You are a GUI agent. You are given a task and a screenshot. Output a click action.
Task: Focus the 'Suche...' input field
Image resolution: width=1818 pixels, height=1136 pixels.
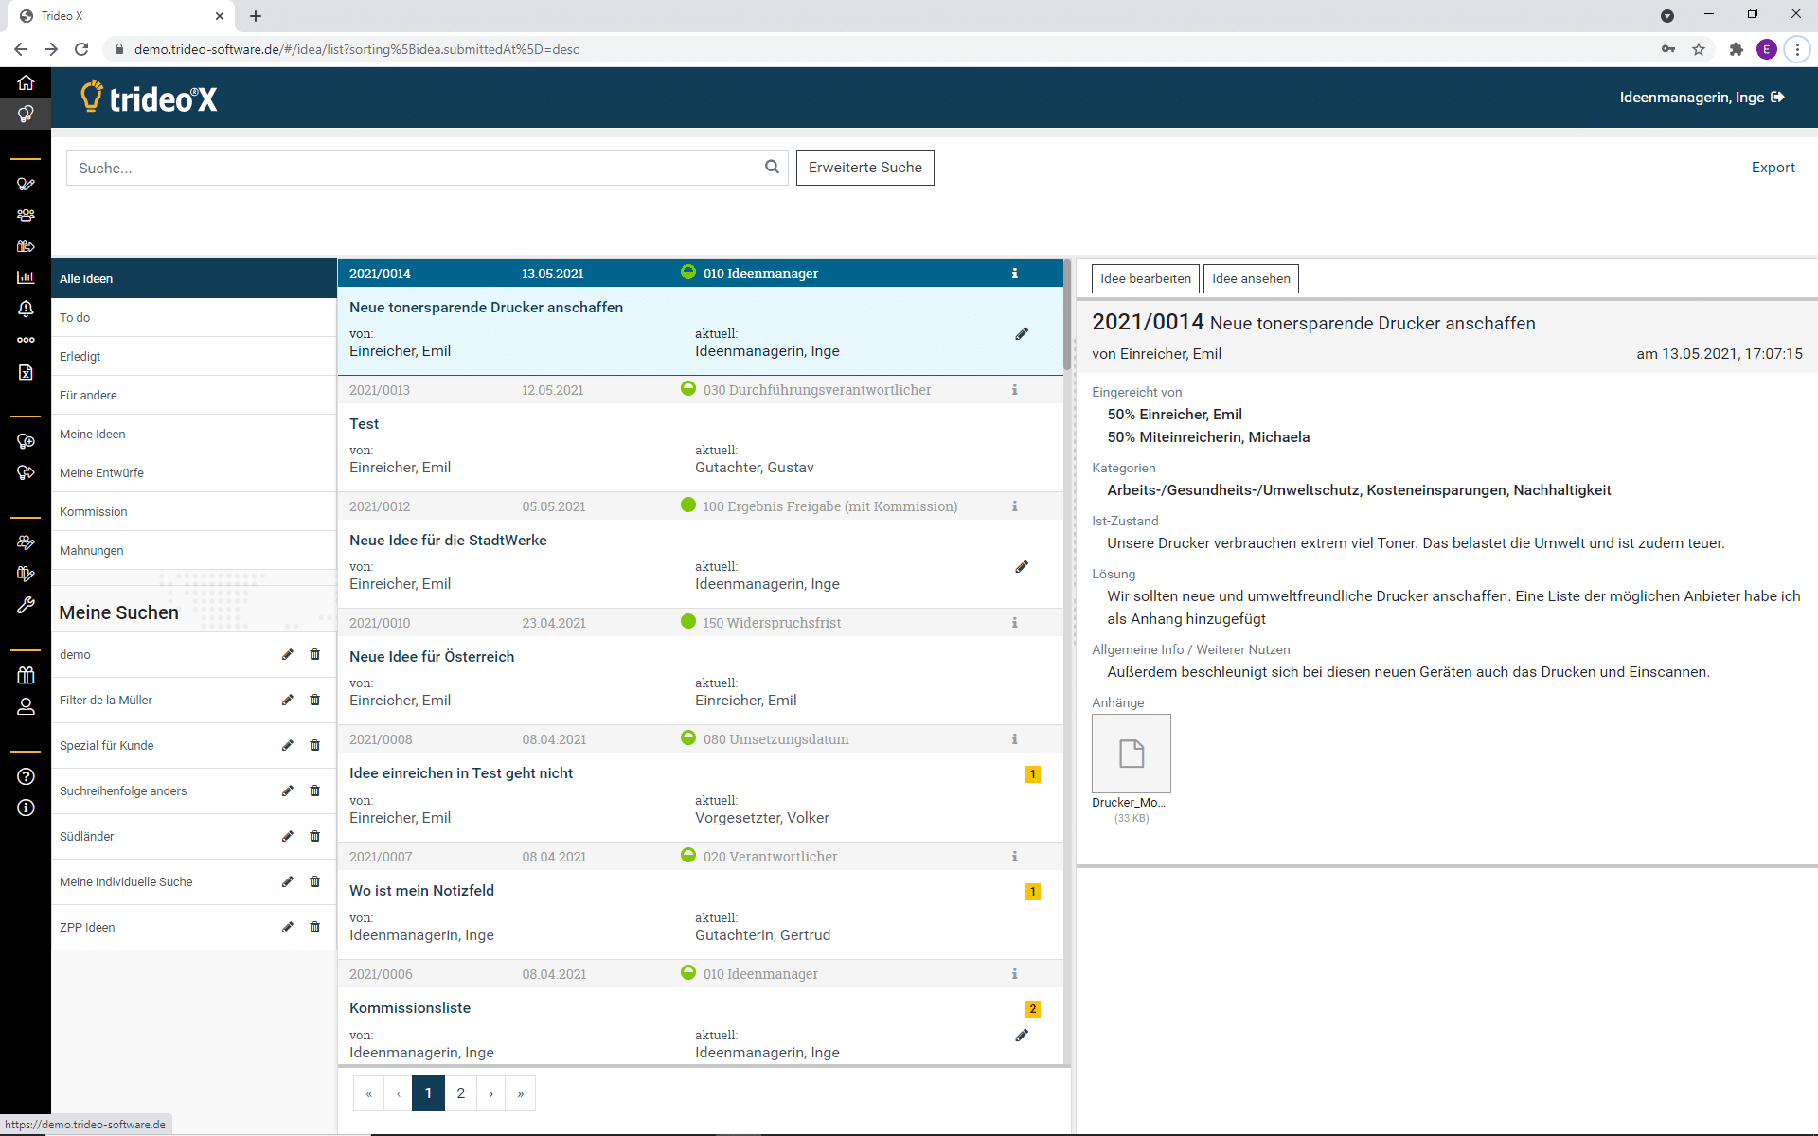(x=417, y=168)
